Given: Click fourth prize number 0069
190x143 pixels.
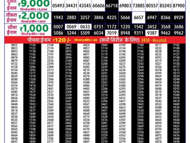Looking at the screenshot, I should point(72,27).
